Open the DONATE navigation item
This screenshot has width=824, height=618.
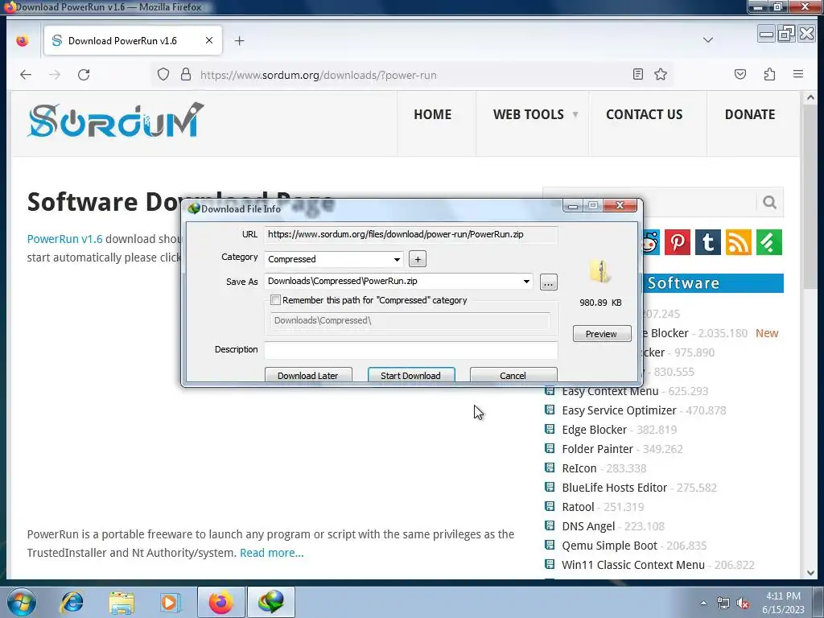point(750,114)
